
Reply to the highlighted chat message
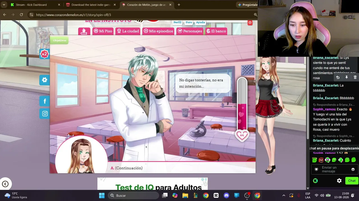point(338,77)
